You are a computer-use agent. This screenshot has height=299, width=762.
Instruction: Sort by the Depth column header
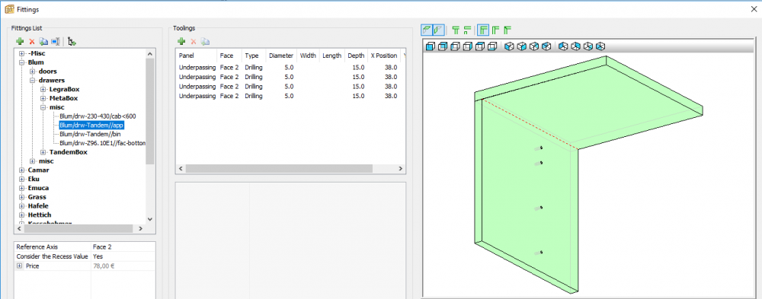pos(356,56)
